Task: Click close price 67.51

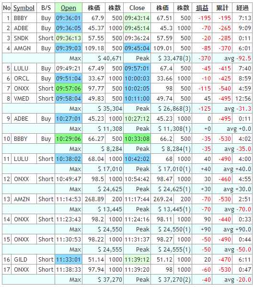Action: [x=164, y=18]
